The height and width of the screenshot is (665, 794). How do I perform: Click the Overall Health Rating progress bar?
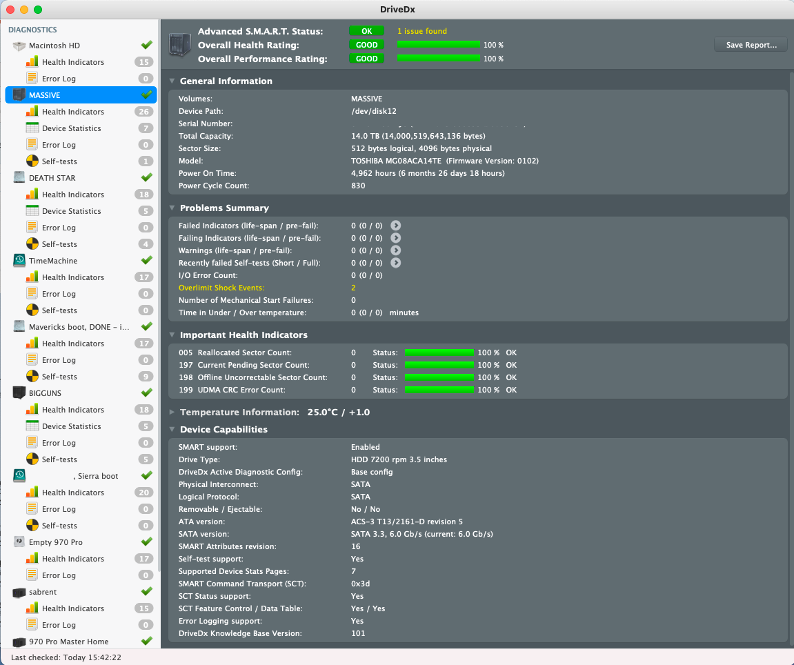click(x=439, y=45)
